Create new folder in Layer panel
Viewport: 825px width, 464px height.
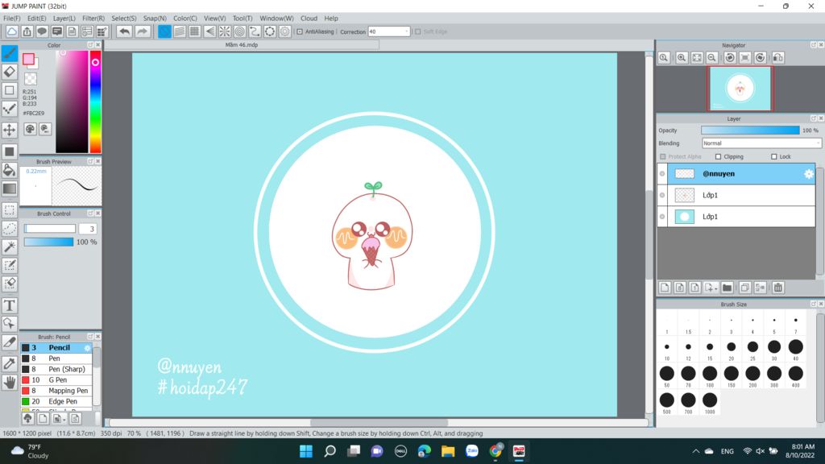point(728,288)
